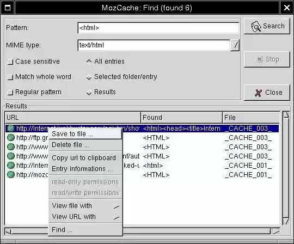Click the vertical scrollbar thumb
The width and height of the screenshot is (294, 244).
tap(286, 168)
